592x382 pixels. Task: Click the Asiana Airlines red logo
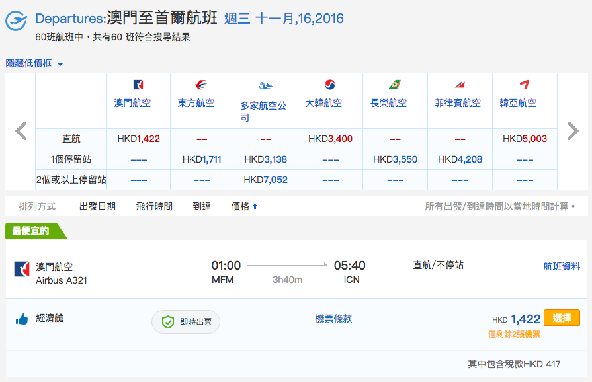(x=525, y=85)
